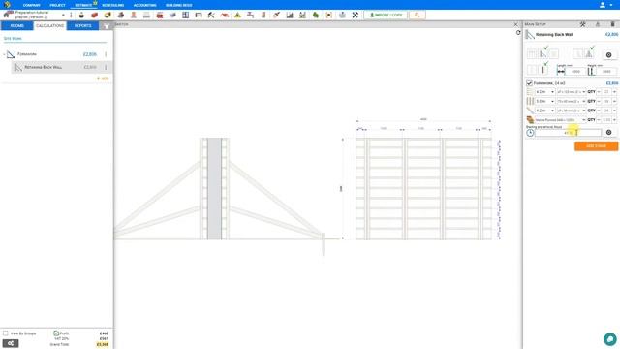
Task: Open three-dot menu for Formwork row
Action: pyautogui.click(x=106, y=54)
